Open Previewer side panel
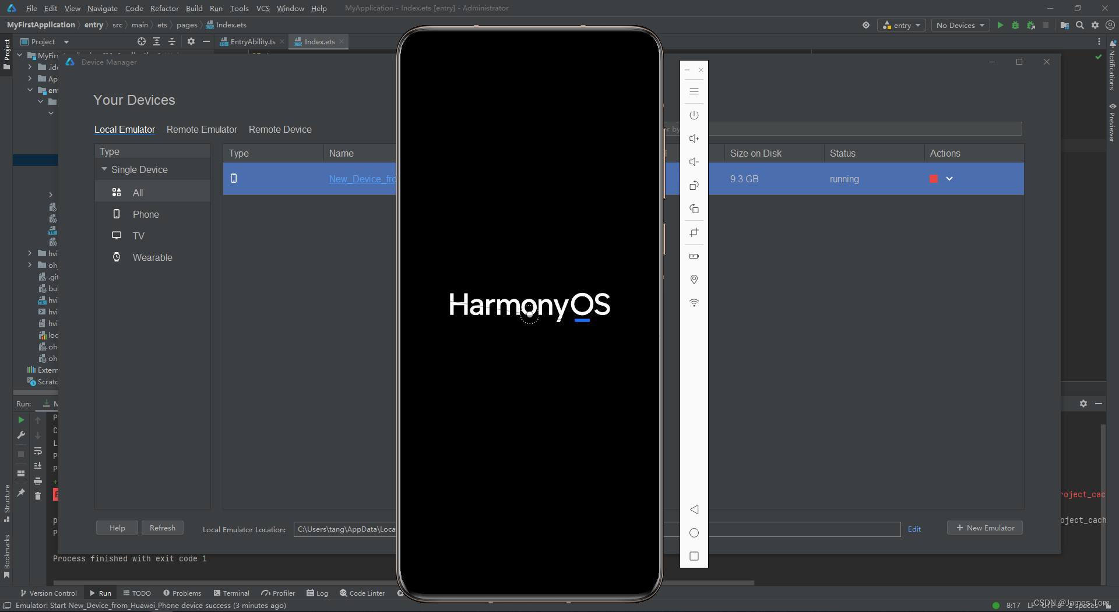Viewport: 1119px width, 612px height. pyautogui.click(x=1112, y=122)
